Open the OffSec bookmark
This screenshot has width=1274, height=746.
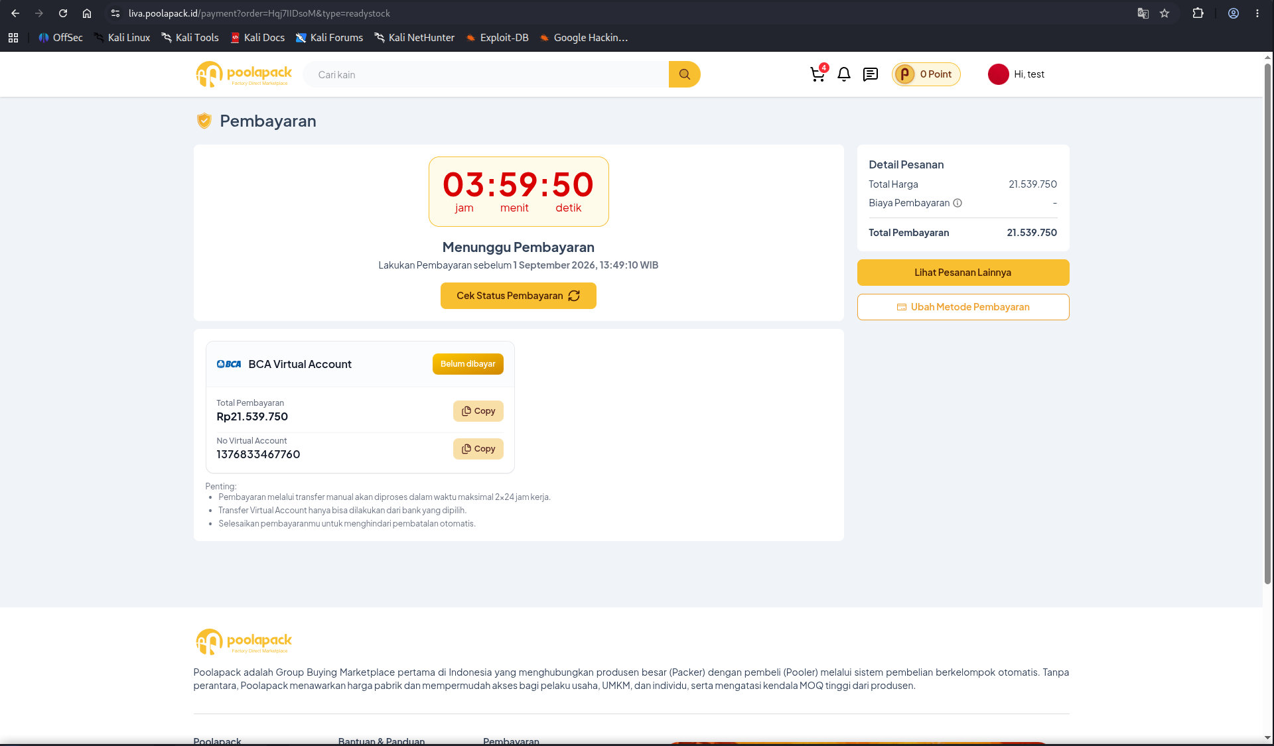60,38
